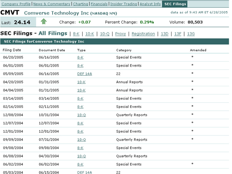This screenshot has height=174, width=232.
Task: Filter filings by 13D type
Action: (165, 34)
